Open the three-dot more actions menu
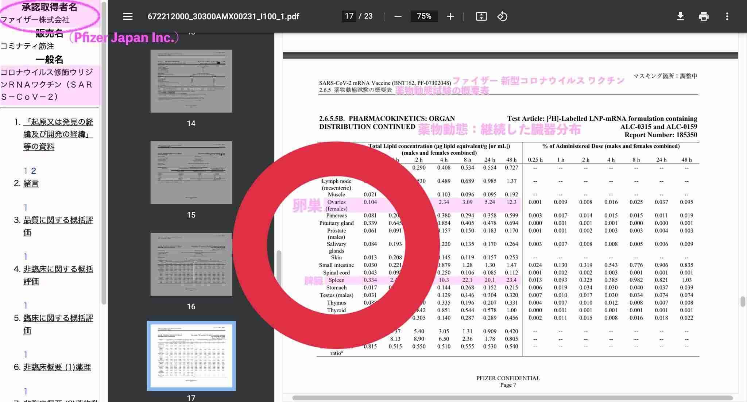The image size is (747, 402). [x=727, y=16]
